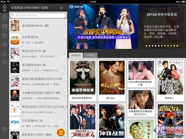Click the 第一财经 sub-link
Image resolution: width=186 pixels, height=139 pixels.
26,126
